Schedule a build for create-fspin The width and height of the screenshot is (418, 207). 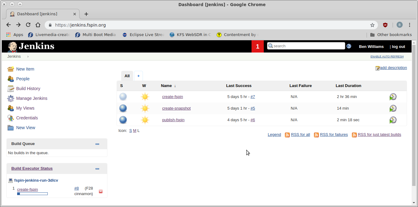pos(393,97)
